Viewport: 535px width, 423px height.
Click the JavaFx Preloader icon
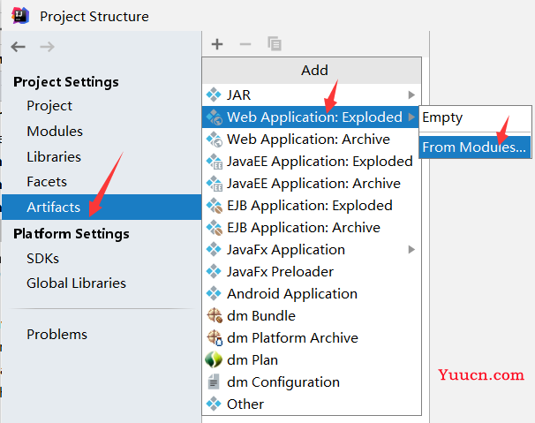click(x=214, y=271)
